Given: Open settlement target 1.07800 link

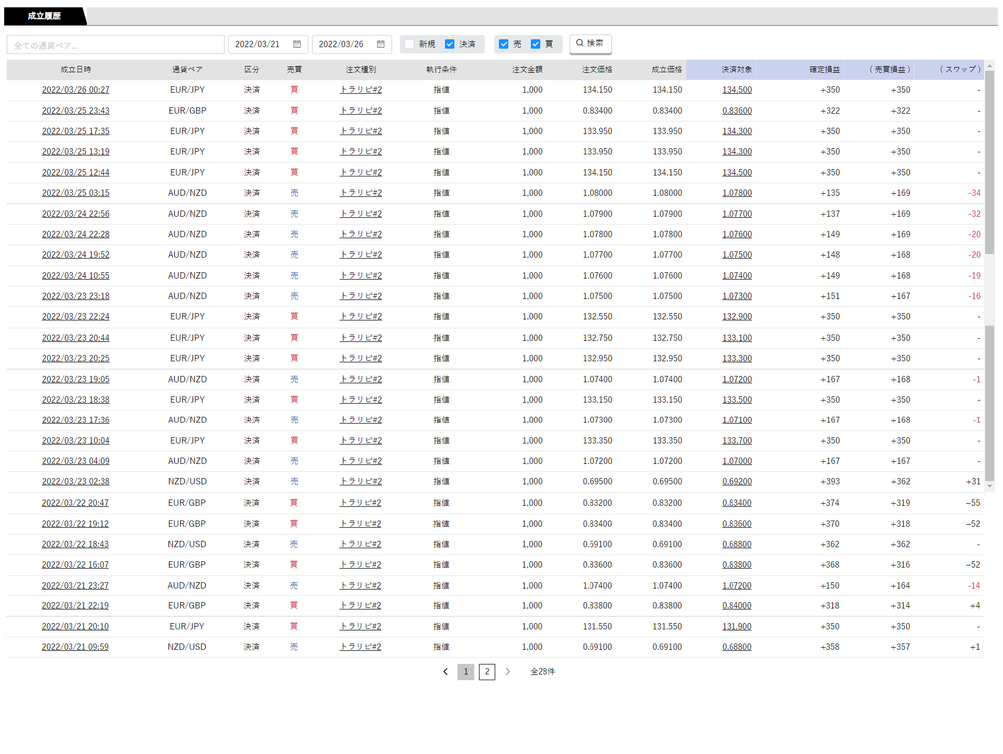Looking at the screenshot, I should (737, 193).
